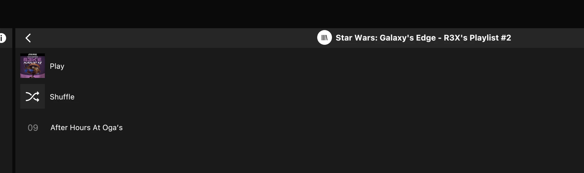Click the "After Hours" words in track row

pyautogui.click(x=70, y=128)
